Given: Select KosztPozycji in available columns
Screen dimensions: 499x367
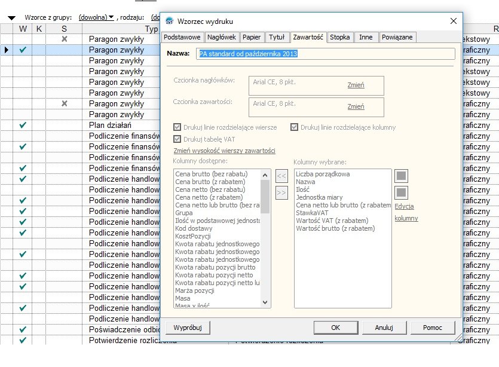Looking at the screenshot, I should 193,236.
